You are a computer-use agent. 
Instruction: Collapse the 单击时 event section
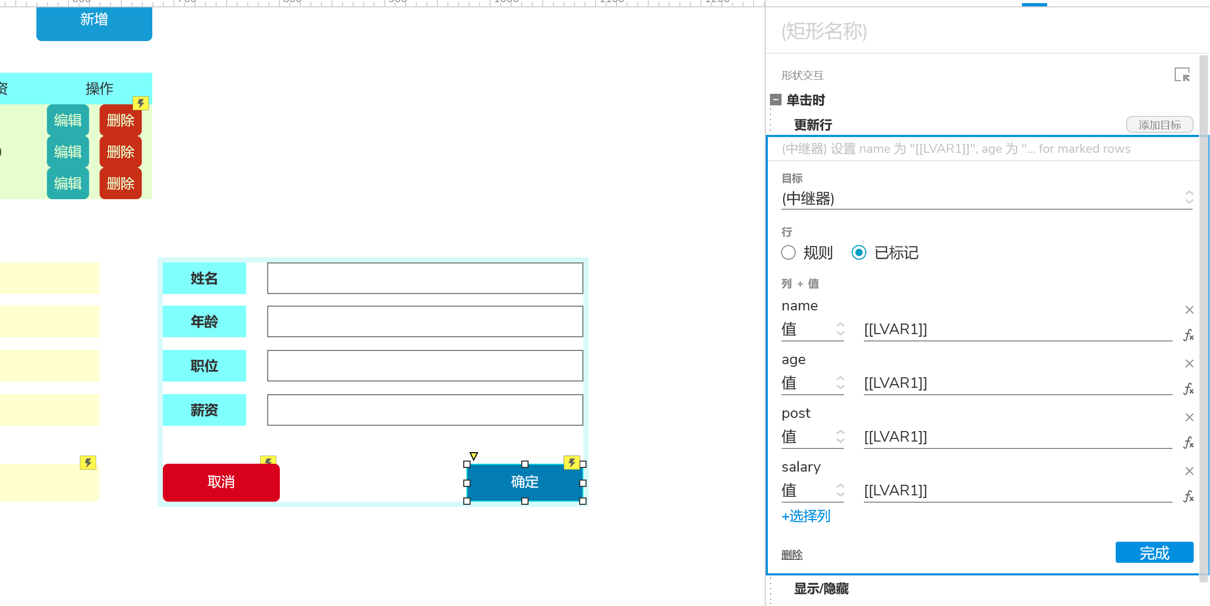pos(776,100)
